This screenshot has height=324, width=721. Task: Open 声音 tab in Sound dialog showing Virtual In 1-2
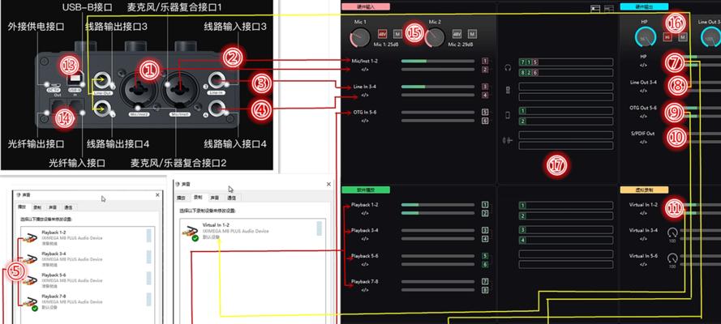click(x=215, y=198)
